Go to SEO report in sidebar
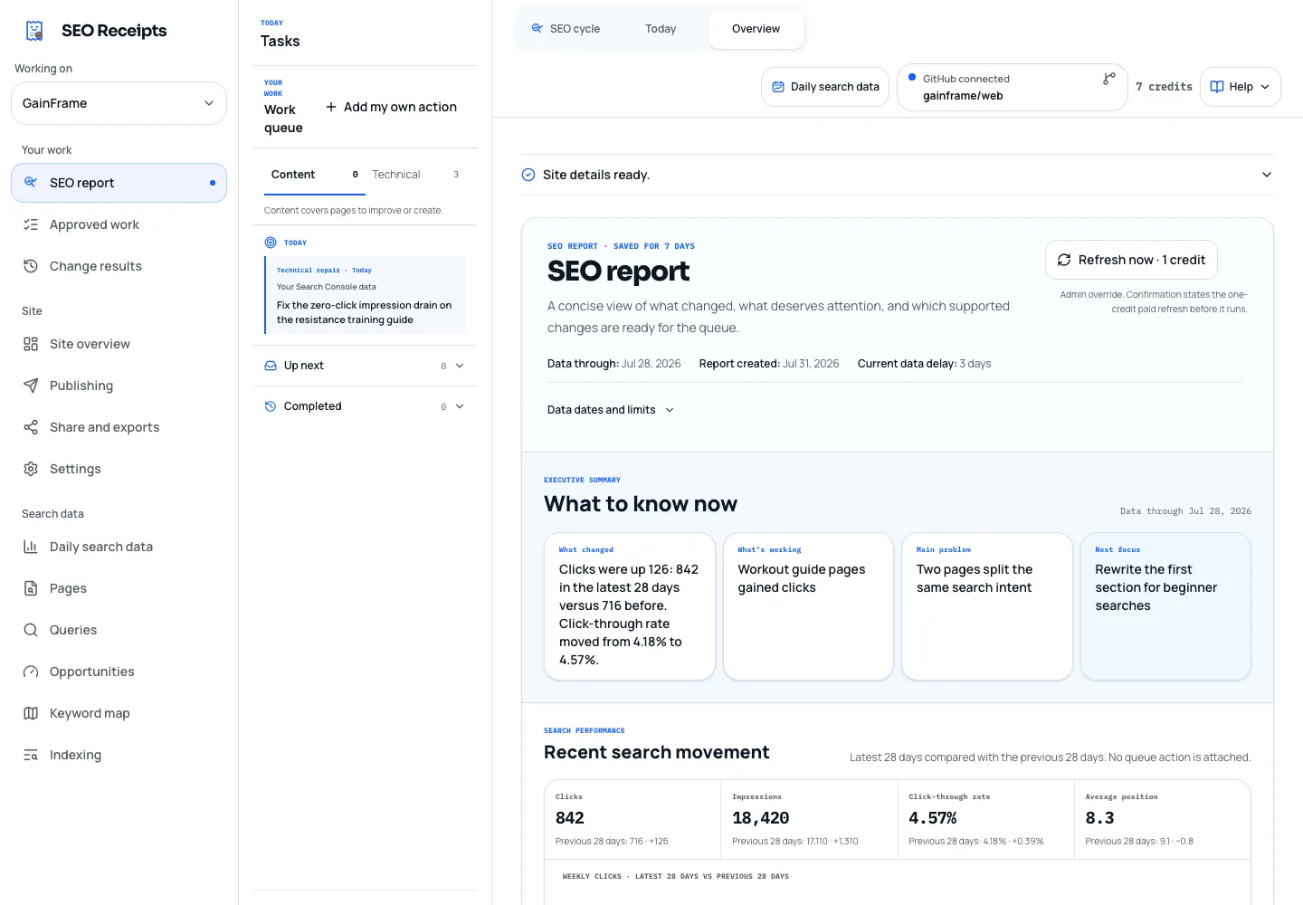Viewport: 1303px width, 905px height. (x=119, y=183)
